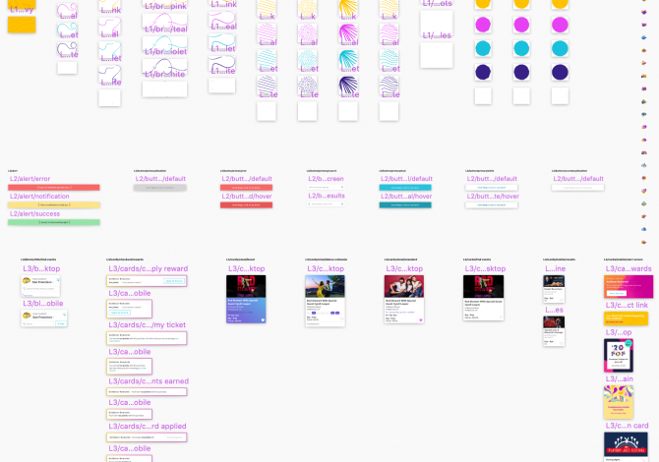Image resolution: width=659 pixels, height=462 pixels.
Task: Select the L1/...les label
Action: point(437,35)
